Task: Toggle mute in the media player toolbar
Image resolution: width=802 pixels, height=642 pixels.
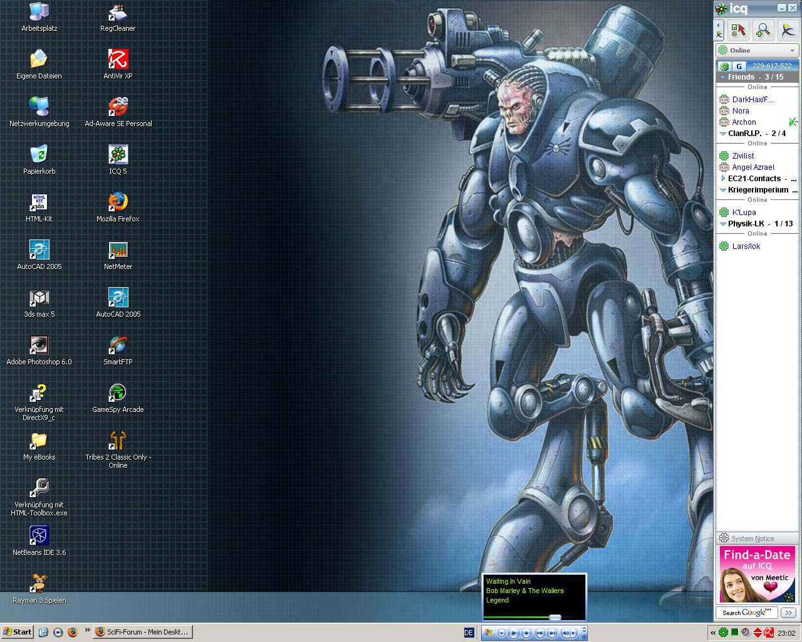Action: 565,633
